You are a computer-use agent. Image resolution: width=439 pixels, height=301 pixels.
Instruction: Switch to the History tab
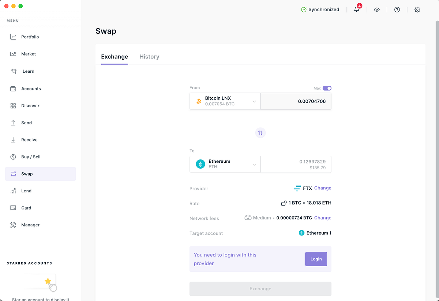point(149,57)
